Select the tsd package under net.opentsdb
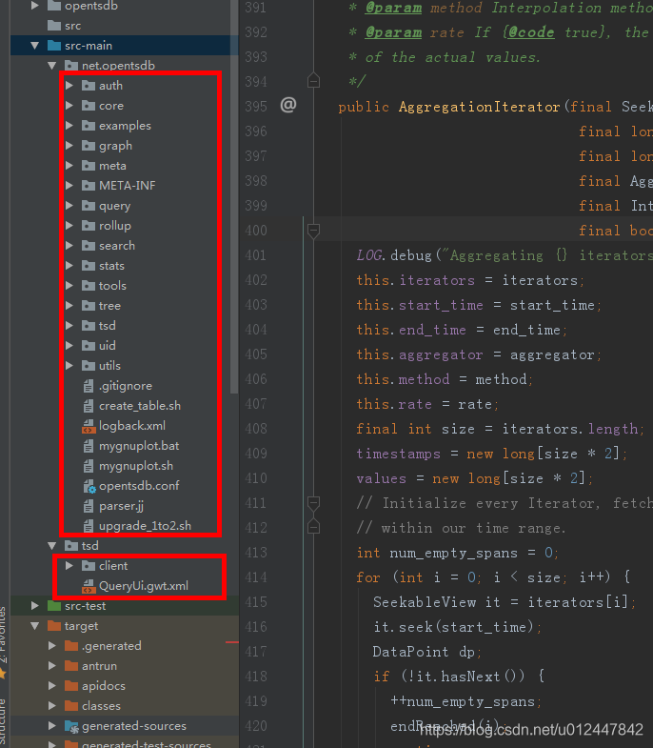653x748 pixels. click(x=108, y=326)
